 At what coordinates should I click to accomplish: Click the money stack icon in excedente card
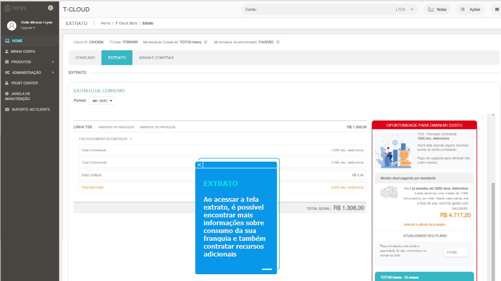point(389,192)
